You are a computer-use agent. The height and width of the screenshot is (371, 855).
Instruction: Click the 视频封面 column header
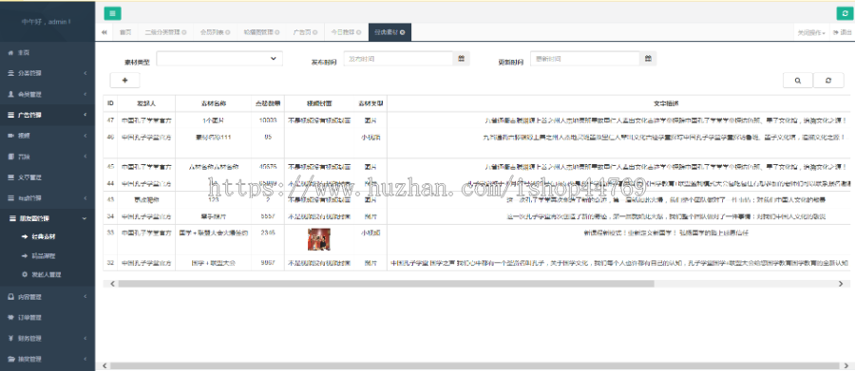(319, 103)
